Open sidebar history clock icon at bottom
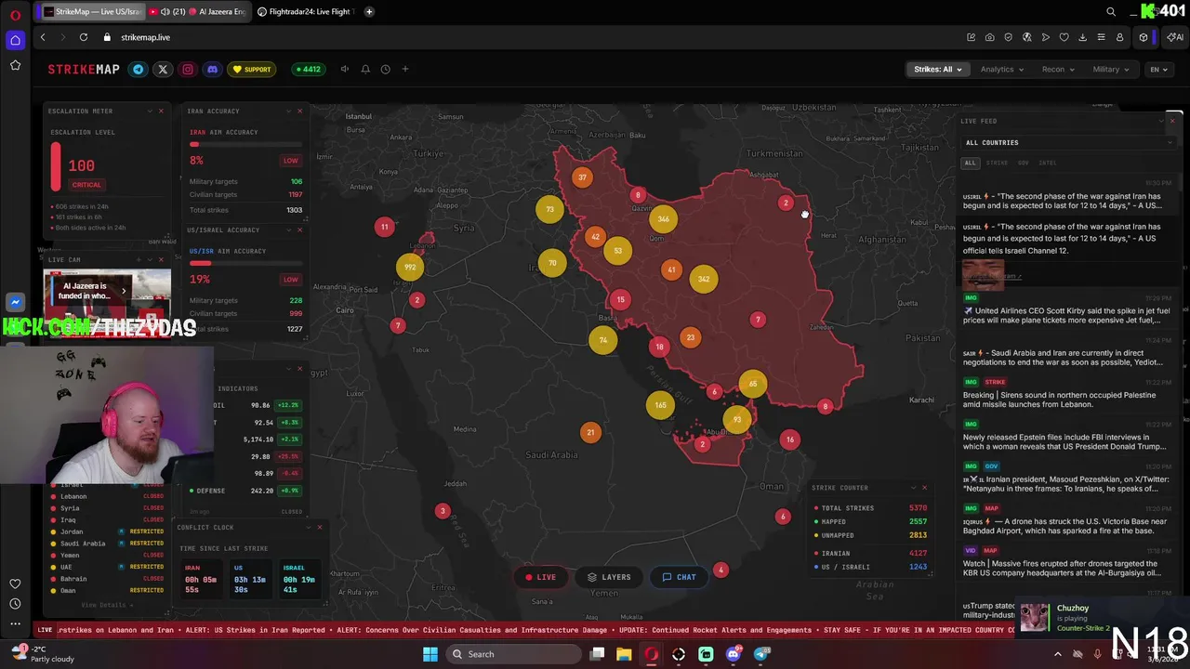The height and width of the screenshot is (669, 1190). click(15, 604)
